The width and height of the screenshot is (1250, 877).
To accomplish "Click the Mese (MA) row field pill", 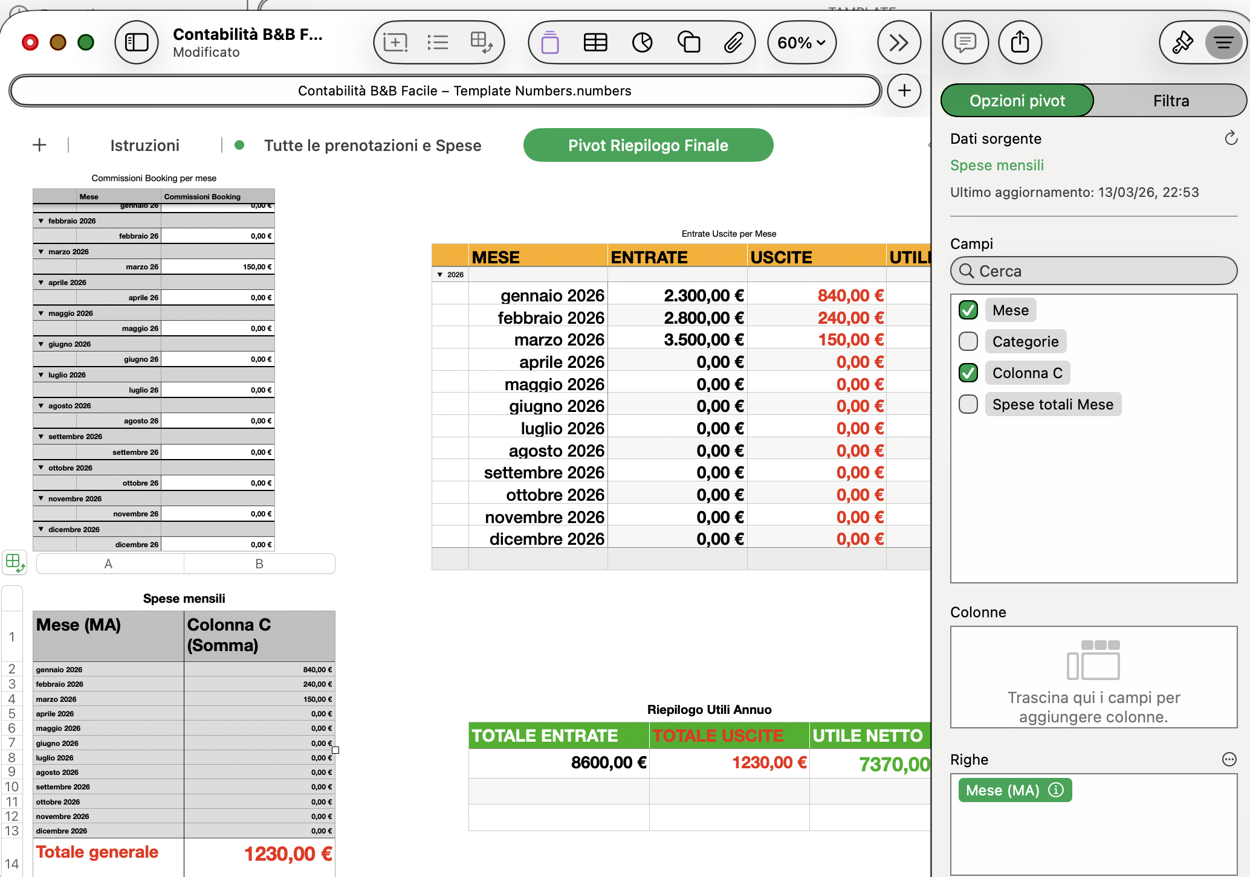I will tap(1002, 791).
